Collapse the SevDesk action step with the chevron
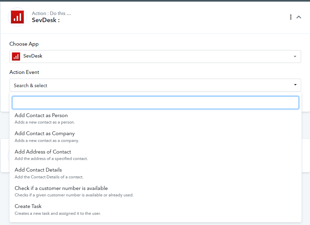Image resolution: width=310 pixels, height=225 pixels. click(299, 17)
